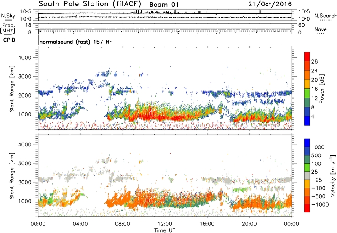Click 'normalsound (fast) 157 RF' text

76,42
